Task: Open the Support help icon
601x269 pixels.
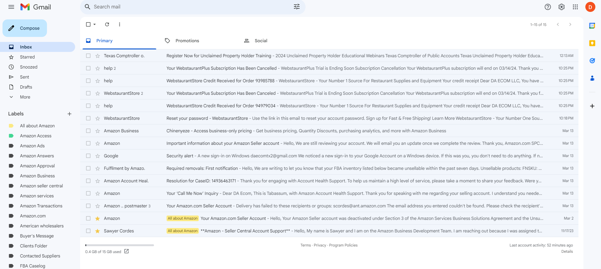Action: (x=548, y=7)
